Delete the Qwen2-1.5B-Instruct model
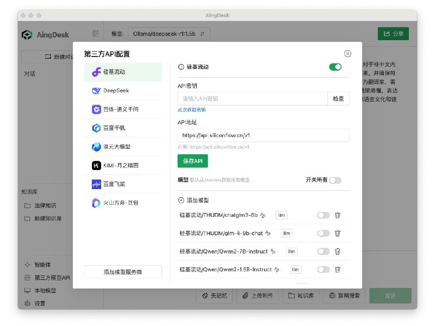435x326 pixels. (x=338, y=269)
